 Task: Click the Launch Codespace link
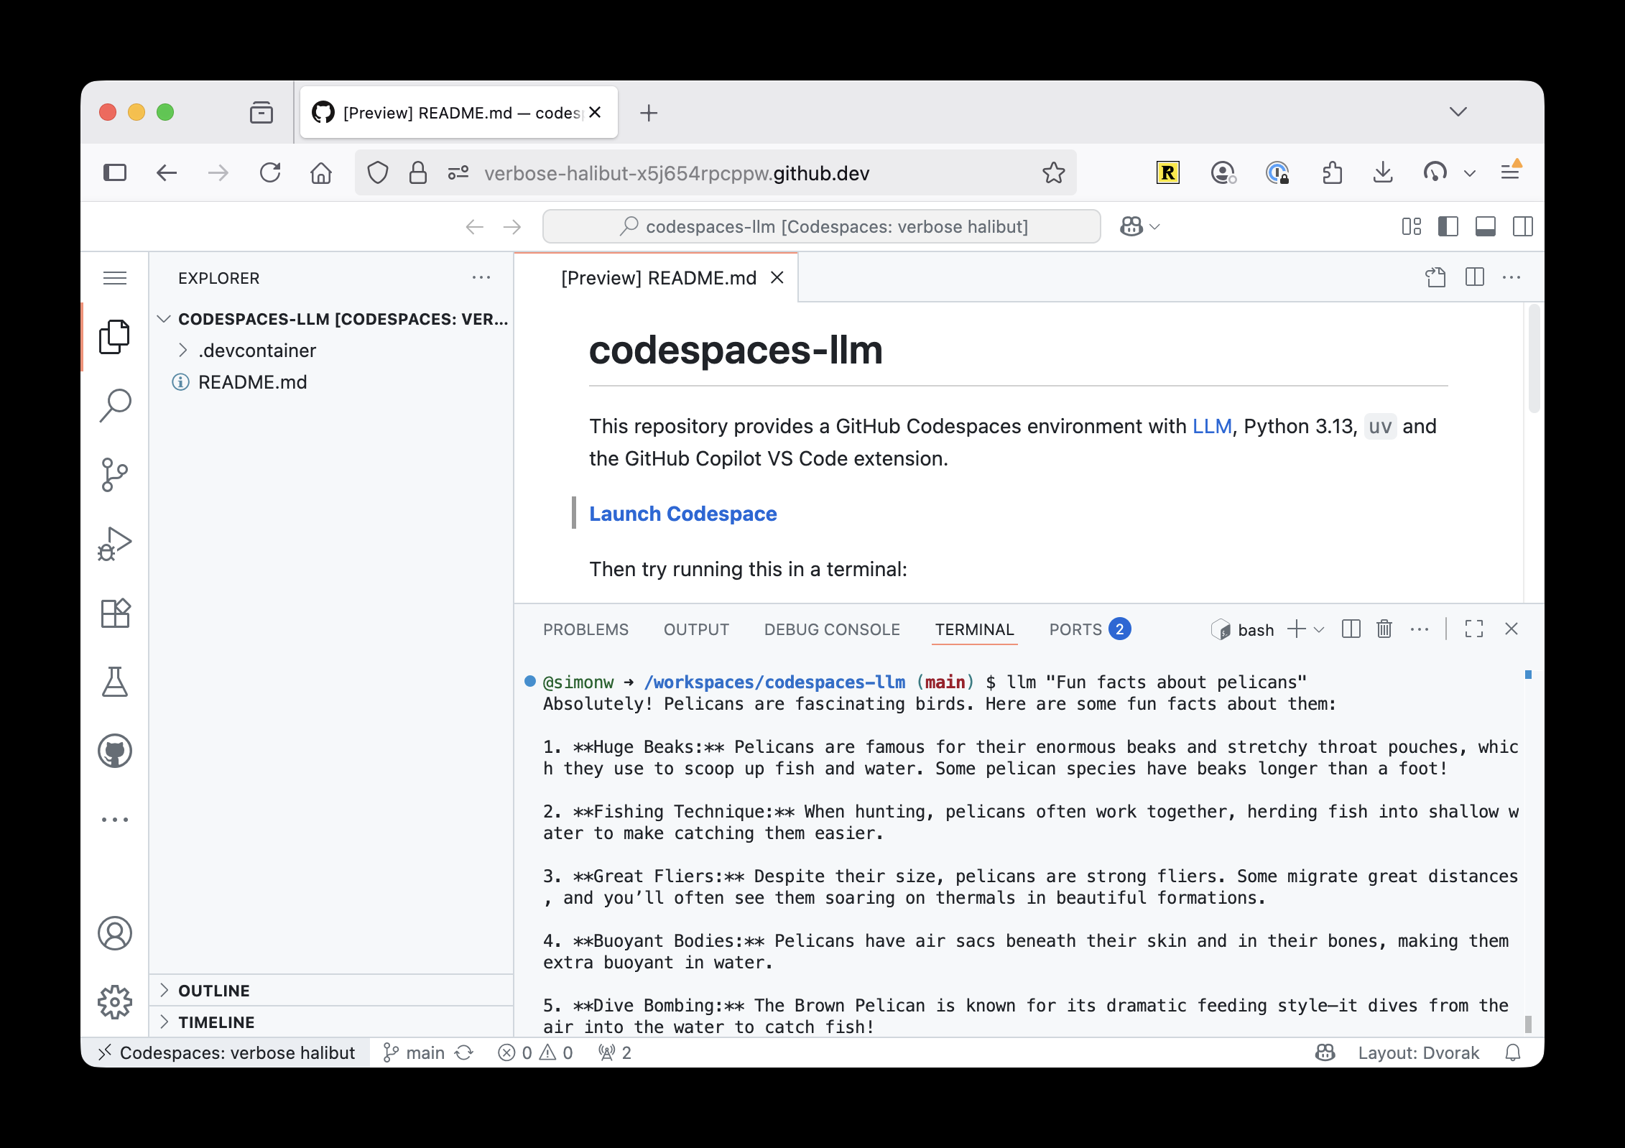pyautogui.click(x=682, y=514)
